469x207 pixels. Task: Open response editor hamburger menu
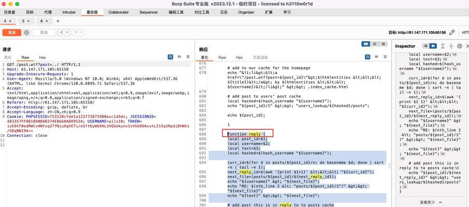pos(385,57)
